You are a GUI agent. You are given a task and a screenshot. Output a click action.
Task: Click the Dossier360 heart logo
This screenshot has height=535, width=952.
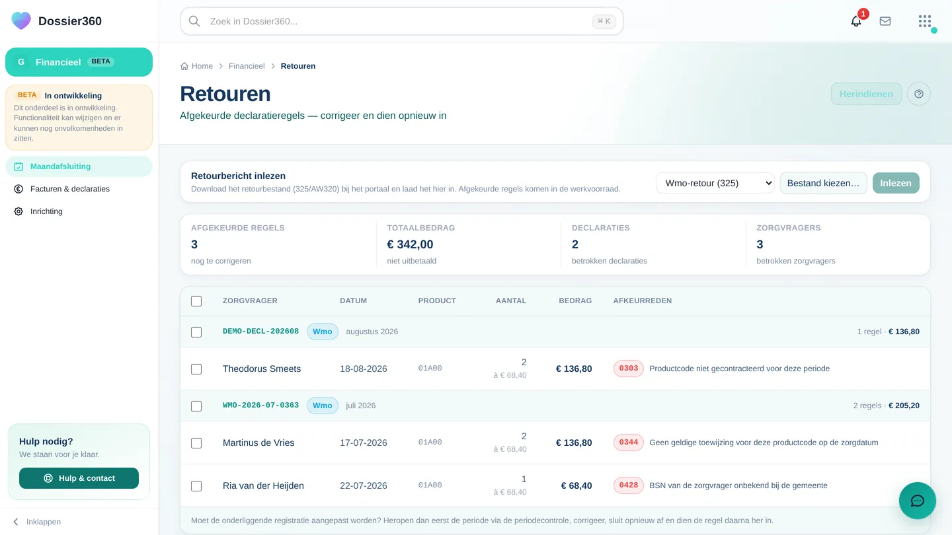coord(21,20)
